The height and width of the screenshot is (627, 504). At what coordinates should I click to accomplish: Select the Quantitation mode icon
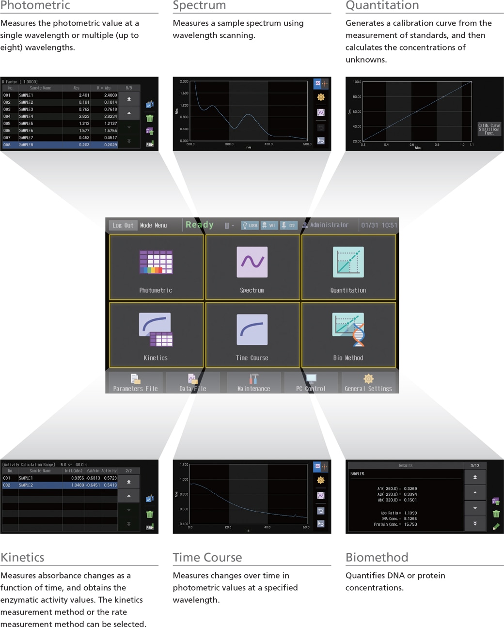tap(348, 267)
